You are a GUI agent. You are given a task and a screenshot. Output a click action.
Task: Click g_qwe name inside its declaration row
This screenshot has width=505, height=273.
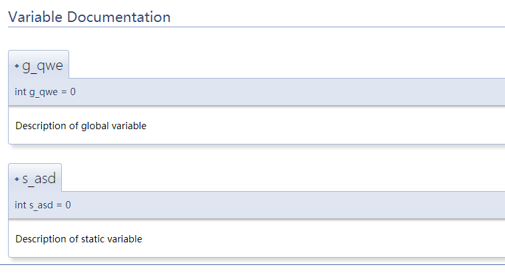[x=43, y=93]
